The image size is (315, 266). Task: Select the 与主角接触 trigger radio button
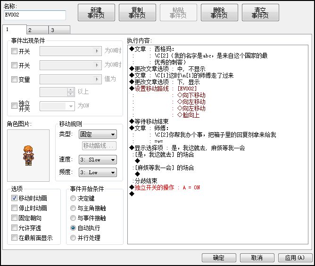pos(73,208)
